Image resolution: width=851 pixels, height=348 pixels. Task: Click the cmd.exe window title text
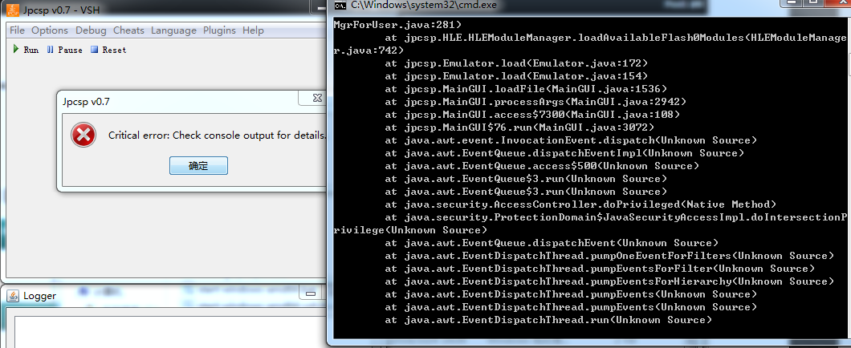[x=423, y=6]
